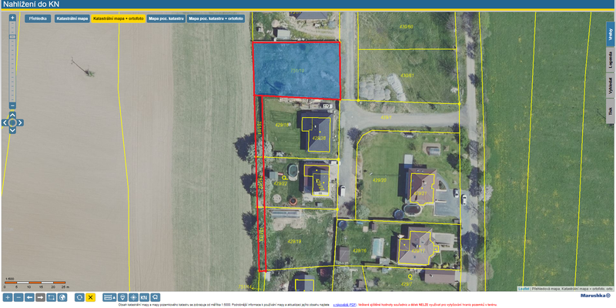616x308 pixels.
Task: Open the Leaflet attribution link
Action: 524,289
